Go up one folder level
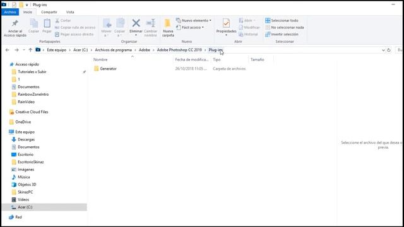 [x=30, y=50]
